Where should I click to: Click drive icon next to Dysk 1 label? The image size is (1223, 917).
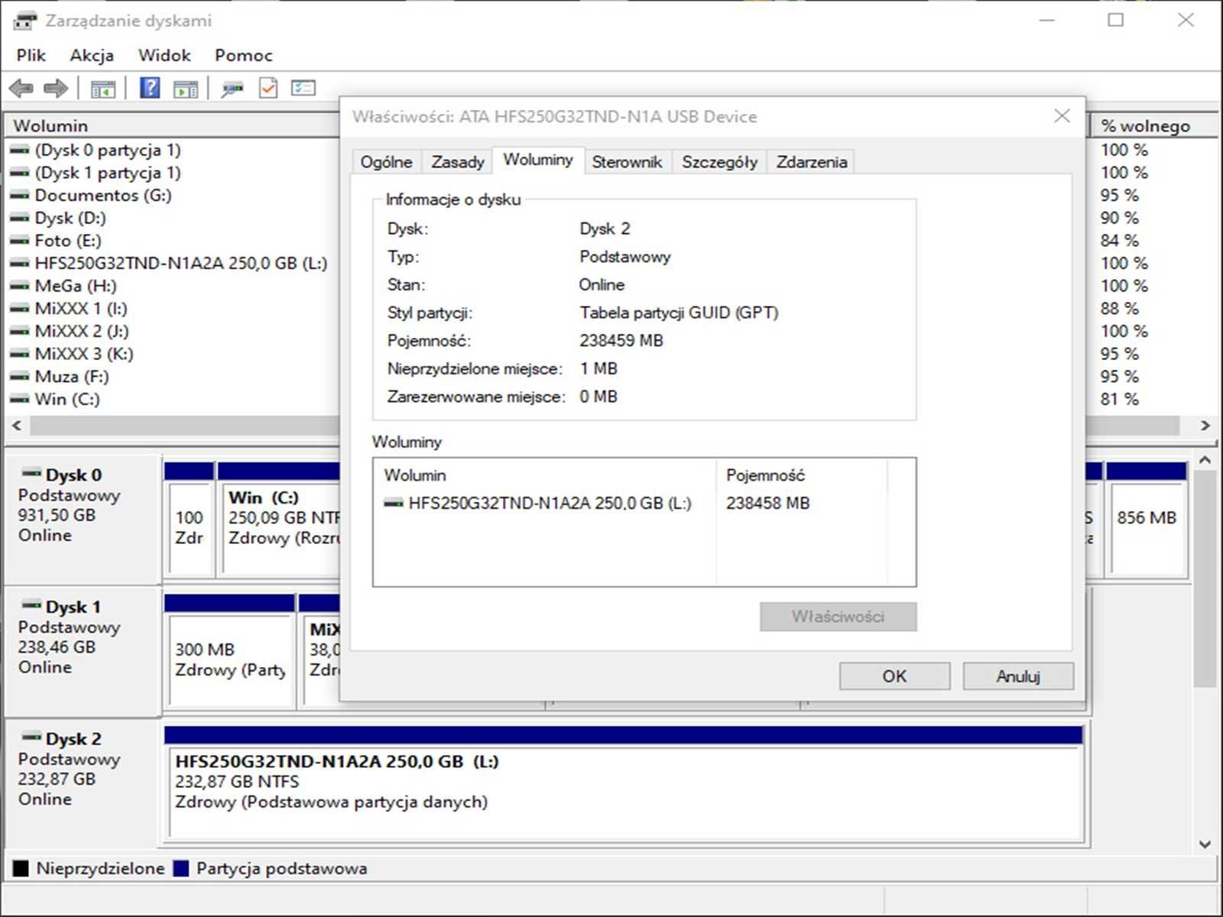point(31,605)
